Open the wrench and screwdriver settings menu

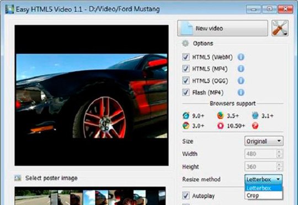pos(280,28)
